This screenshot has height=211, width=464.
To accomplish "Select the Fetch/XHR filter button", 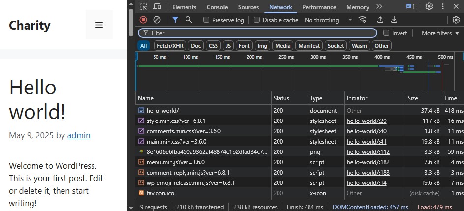I will pos(170,46).
